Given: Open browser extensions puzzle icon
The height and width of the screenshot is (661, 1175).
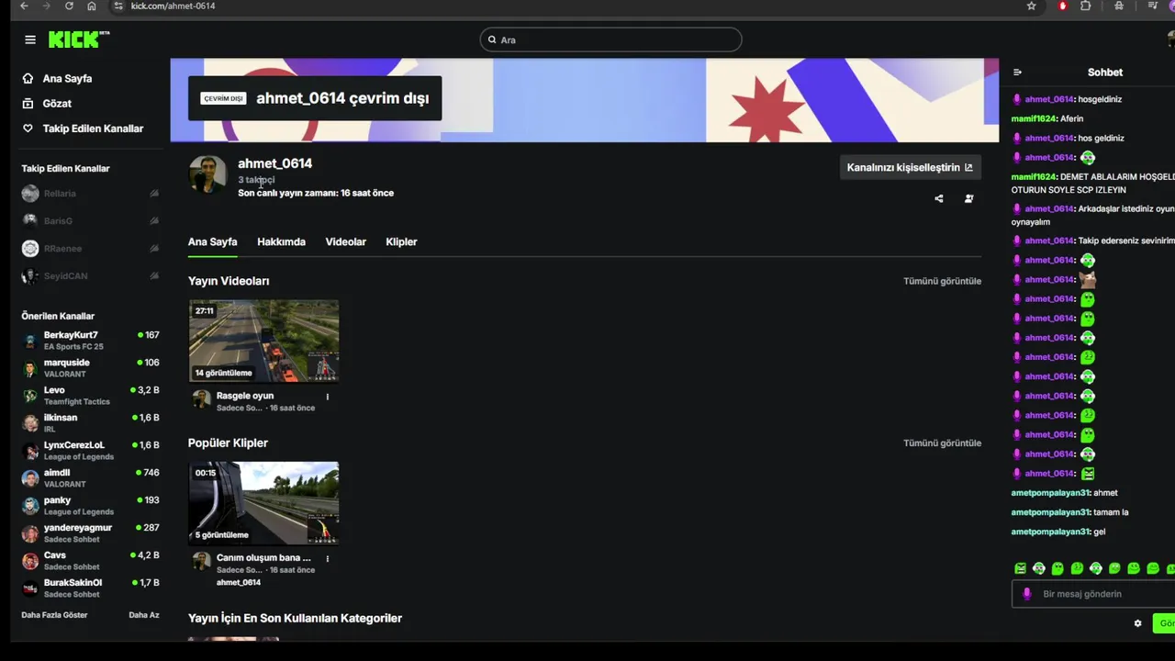Looking at the screenshot, I should coord(1086,6).
